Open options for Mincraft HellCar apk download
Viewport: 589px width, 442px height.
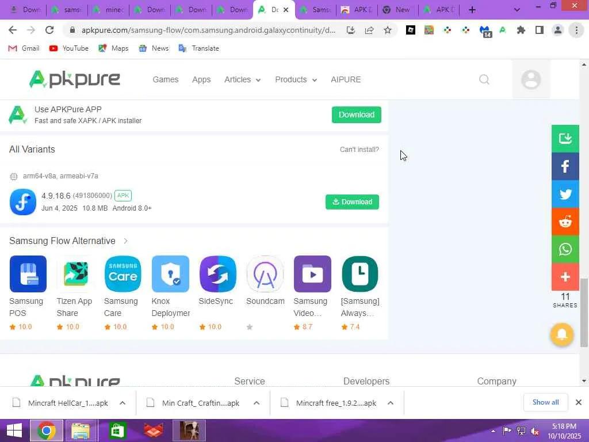click(x=123, y=403)
